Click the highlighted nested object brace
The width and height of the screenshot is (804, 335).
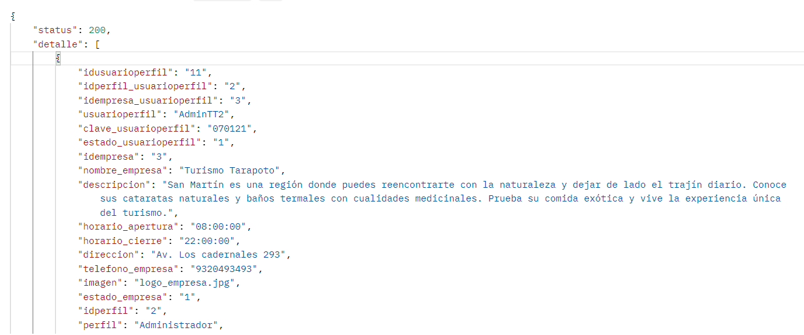58,58
